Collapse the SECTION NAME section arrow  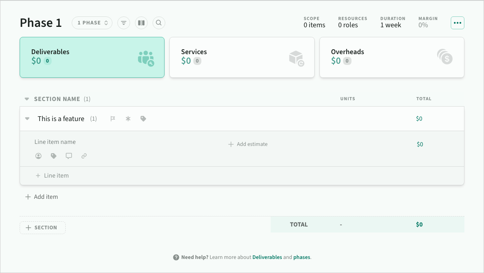pyautogui.click(x=27, y=99)
